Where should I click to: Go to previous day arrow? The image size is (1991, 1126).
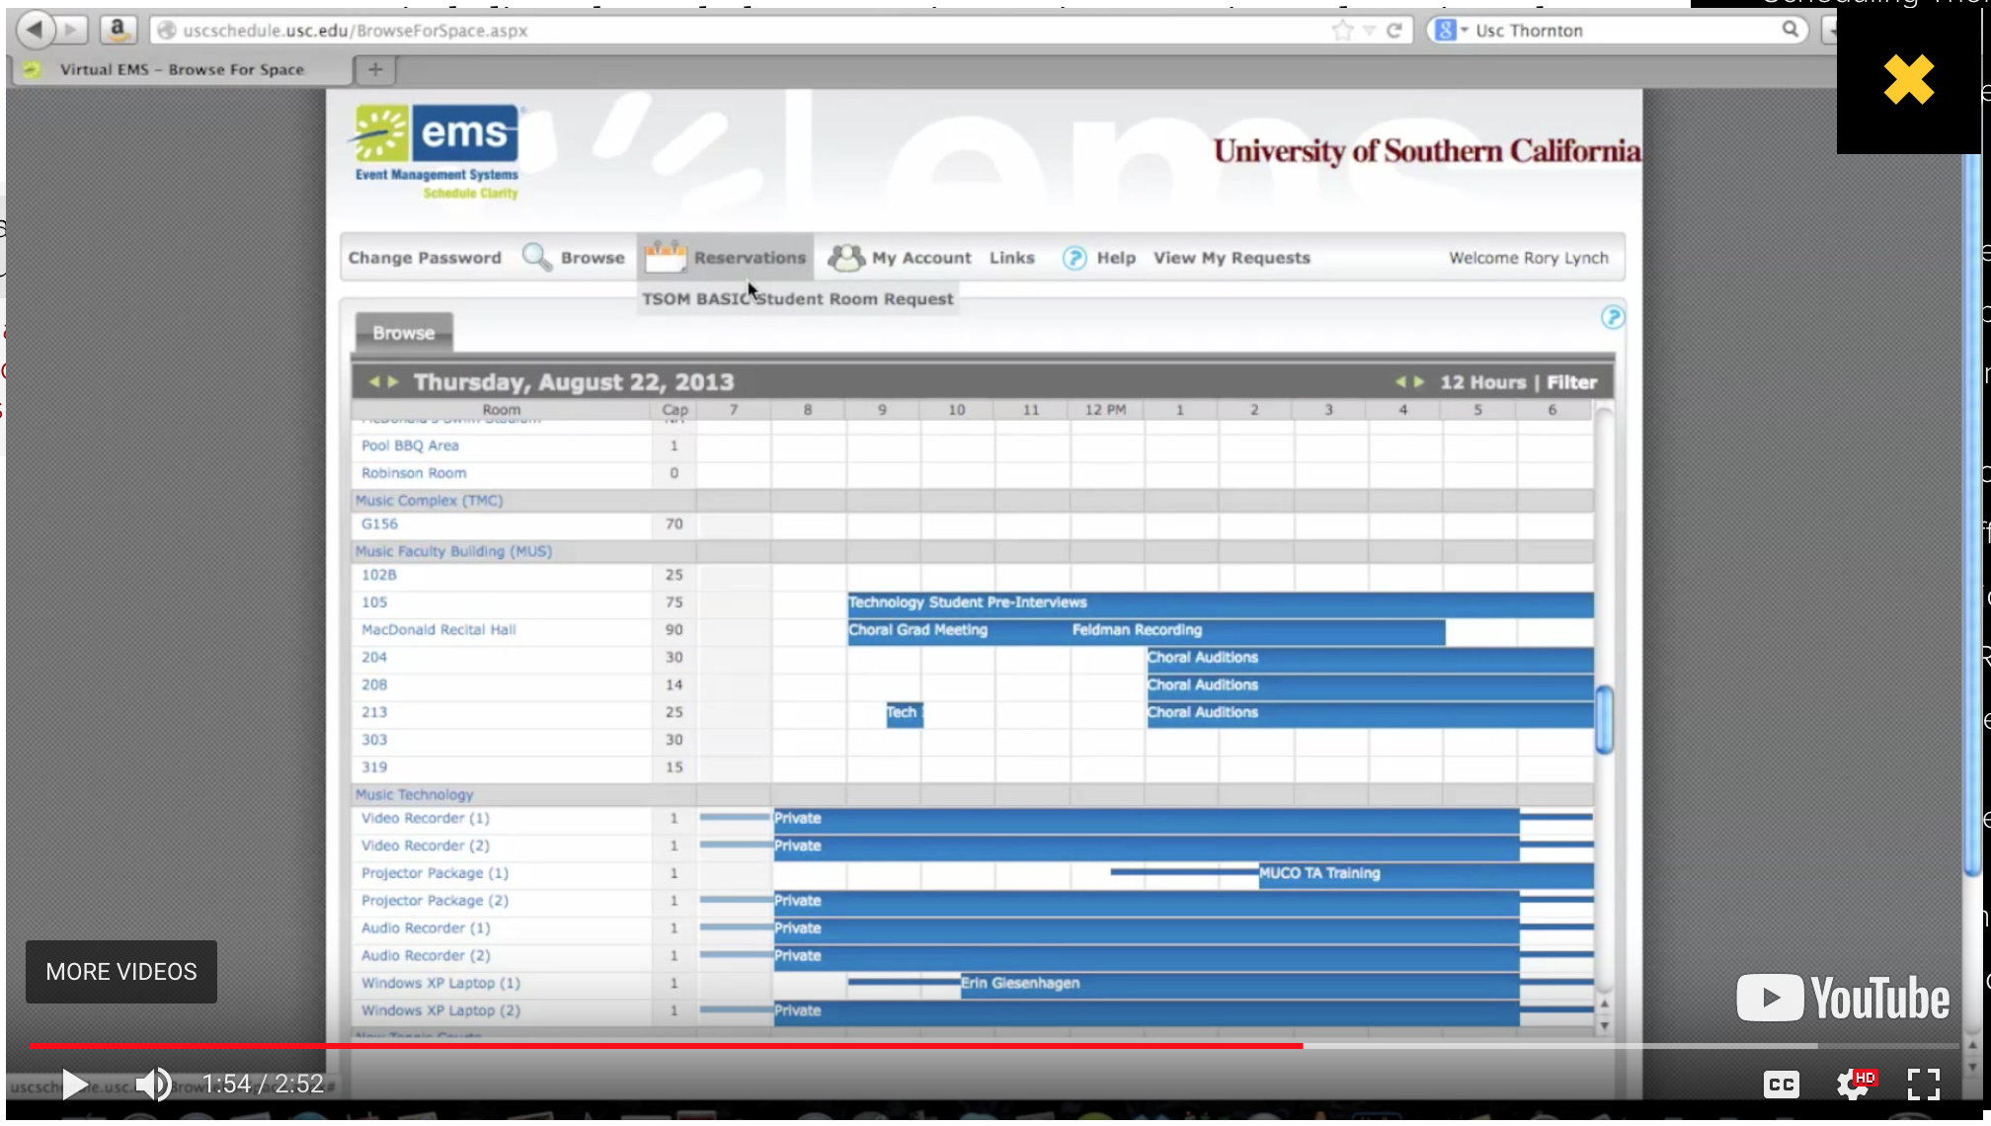click(x=374, y=381)
